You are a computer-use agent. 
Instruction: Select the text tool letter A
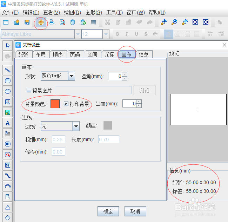click(x=8, y=123)
